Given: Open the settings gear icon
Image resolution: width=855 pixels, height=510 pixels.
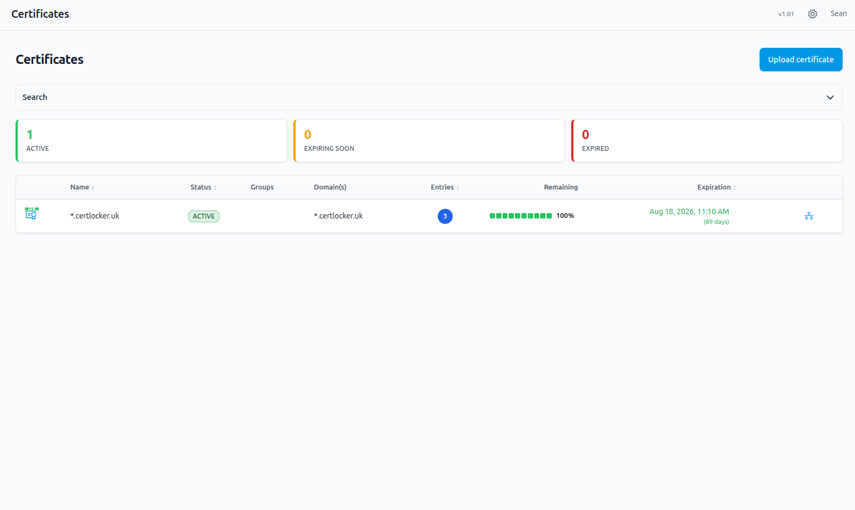Looking at the screenshot, I should 813,14.
